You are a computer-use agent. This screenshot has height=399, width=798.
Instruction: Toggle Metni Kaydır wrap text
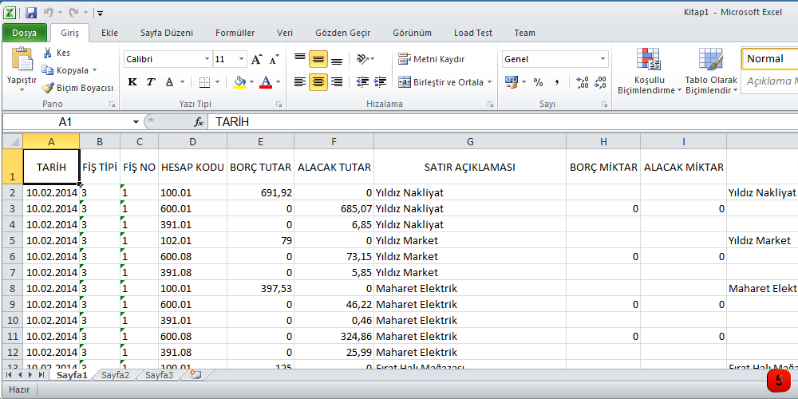[431, 59]
